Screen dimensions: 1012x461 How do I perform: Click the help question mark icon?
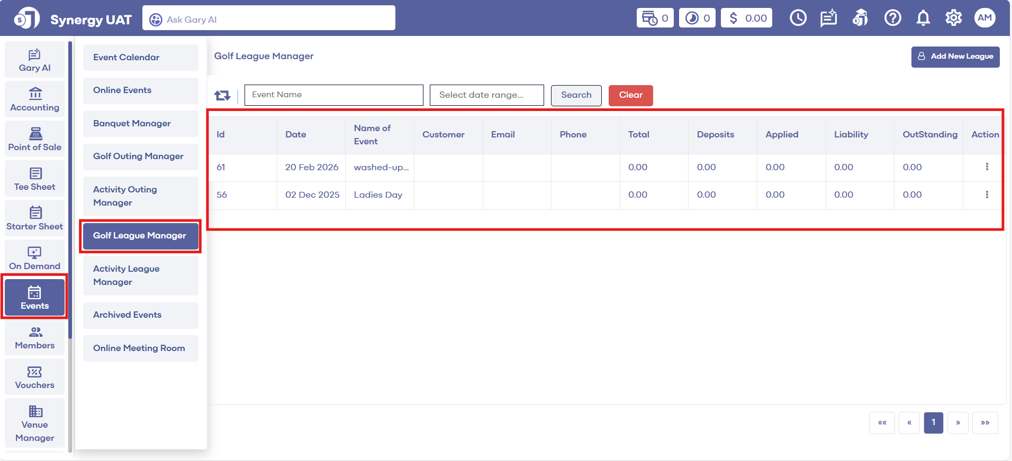pos(892,18)
